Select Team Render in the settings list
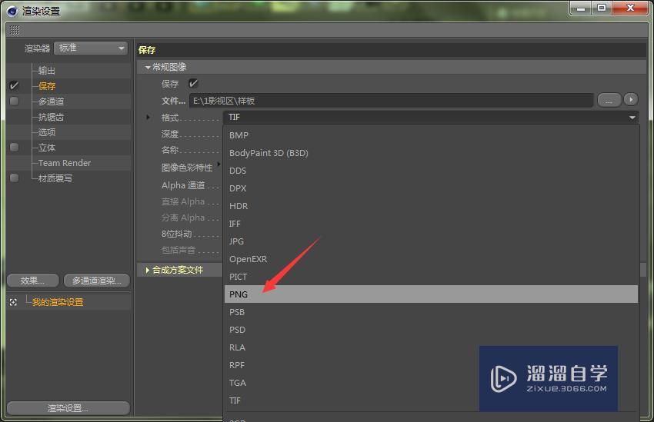This screenshot has width=654, height=422. [64, 163]
